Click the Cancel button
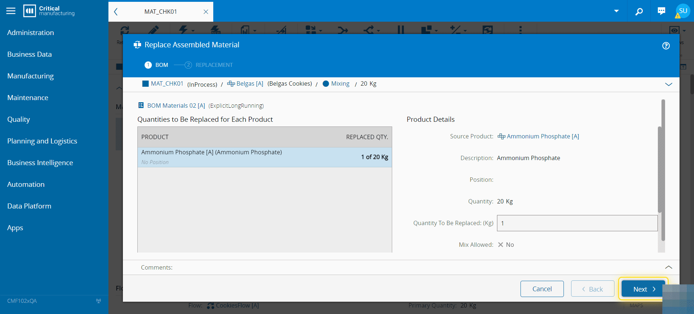The image size is (694, 314). (x=542, y=289)
